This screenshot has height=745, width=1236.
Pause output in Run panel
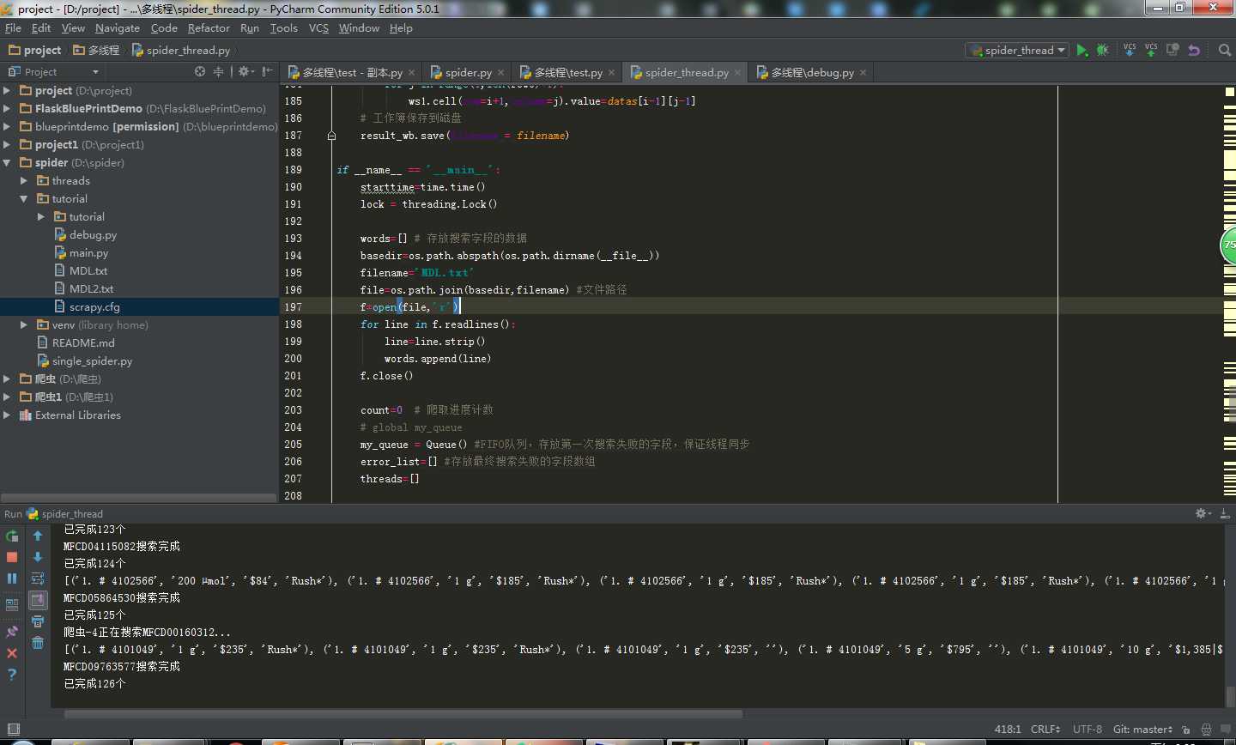(12, 578)
